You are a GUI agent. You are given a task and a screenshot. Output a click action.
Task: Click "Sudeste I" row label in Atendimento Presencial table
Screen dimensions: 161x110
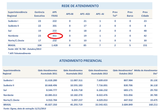[8, 80]
